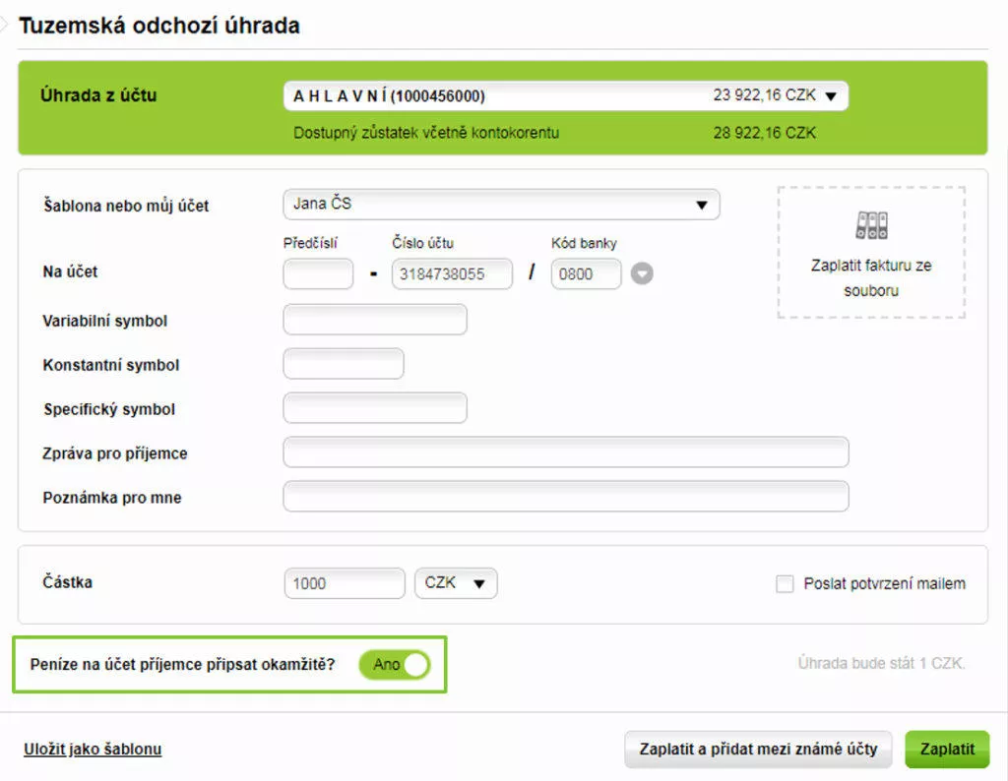Image resolution: width=1008 pixels, height=781 pixels.
Task: Click the Číslo účtu field
Action: [452, 274]
